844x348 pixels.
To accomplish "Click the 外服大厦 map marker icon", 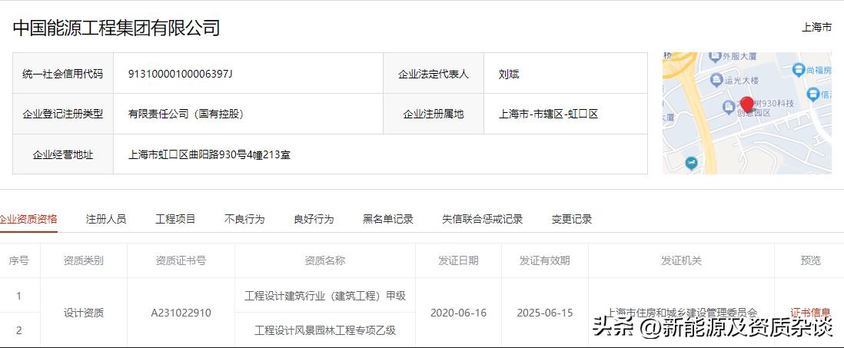I will pos(715,56).
